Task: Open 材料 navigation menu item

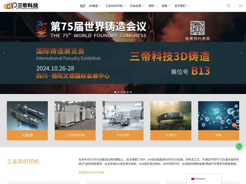Action: point(151,6)
